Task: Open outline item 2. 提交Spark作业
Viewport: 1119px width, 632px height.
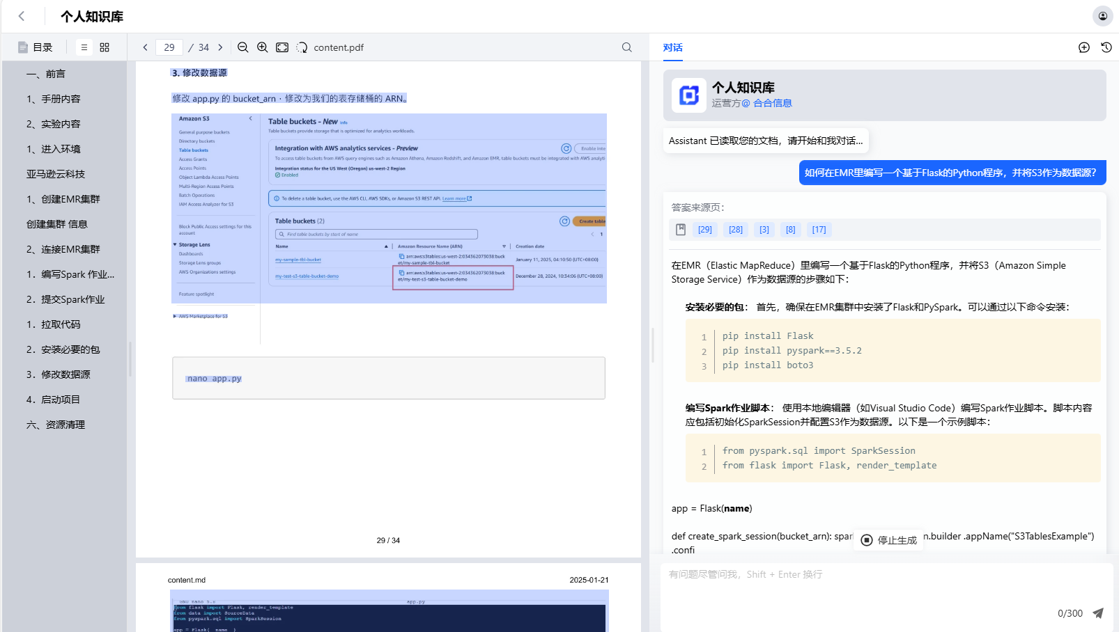Action: point(65,299)
